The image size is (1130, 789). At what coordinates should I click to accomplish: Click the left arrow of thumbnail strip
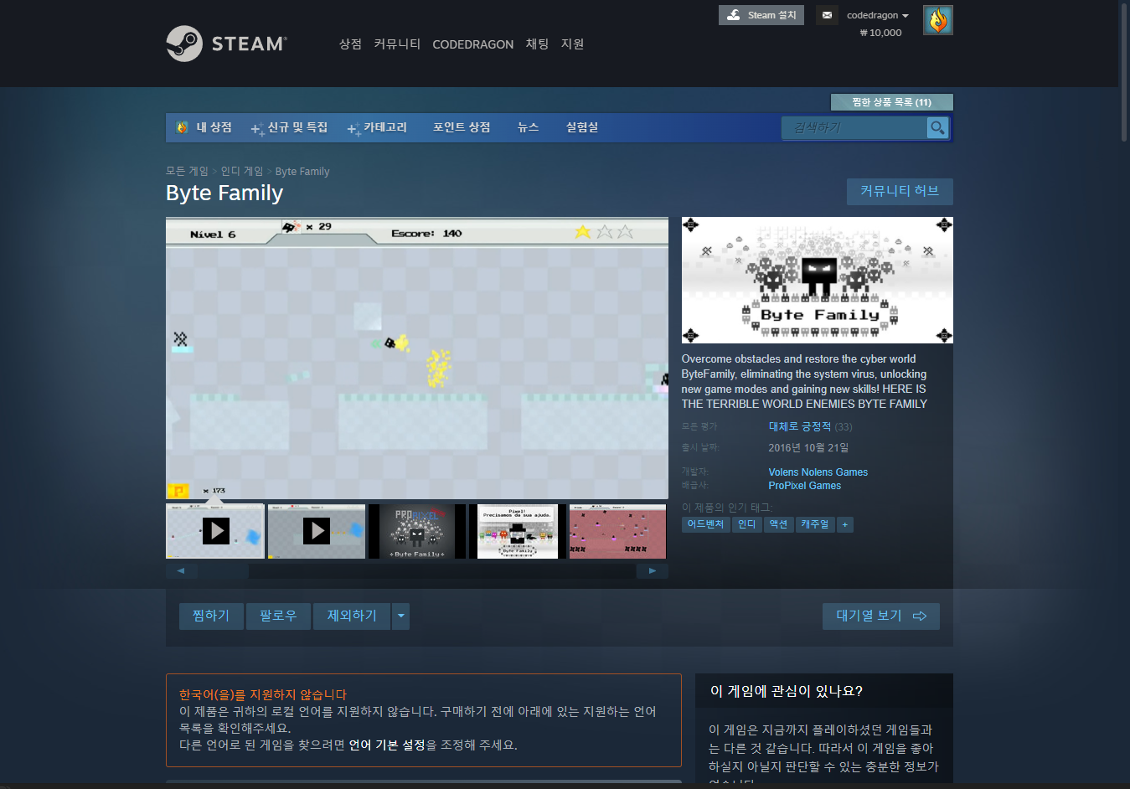pos(181,571)
